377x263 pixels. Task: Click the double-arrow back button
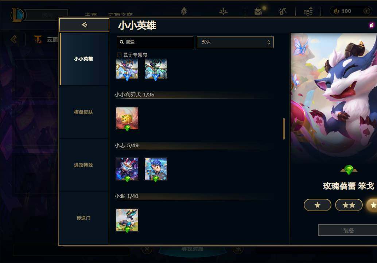(84, 25)
